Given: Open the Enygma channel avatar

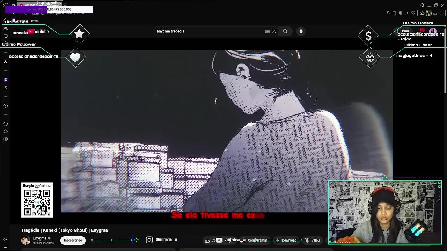Looking at the screenshot, I should [x=25, y=240].
